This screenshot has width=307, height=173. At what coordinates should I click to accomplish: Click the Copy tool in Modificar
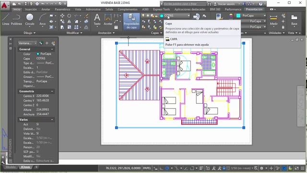tap(62, 21)
